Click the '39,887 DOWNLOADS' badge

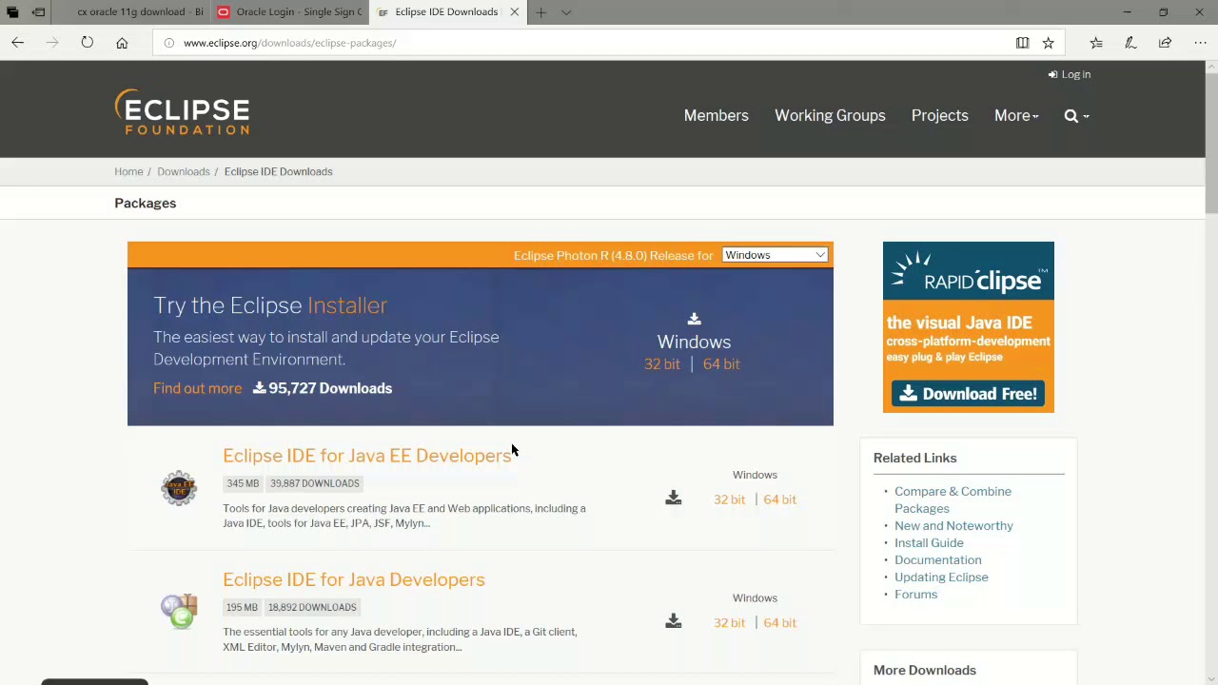(x=314, y=483)
